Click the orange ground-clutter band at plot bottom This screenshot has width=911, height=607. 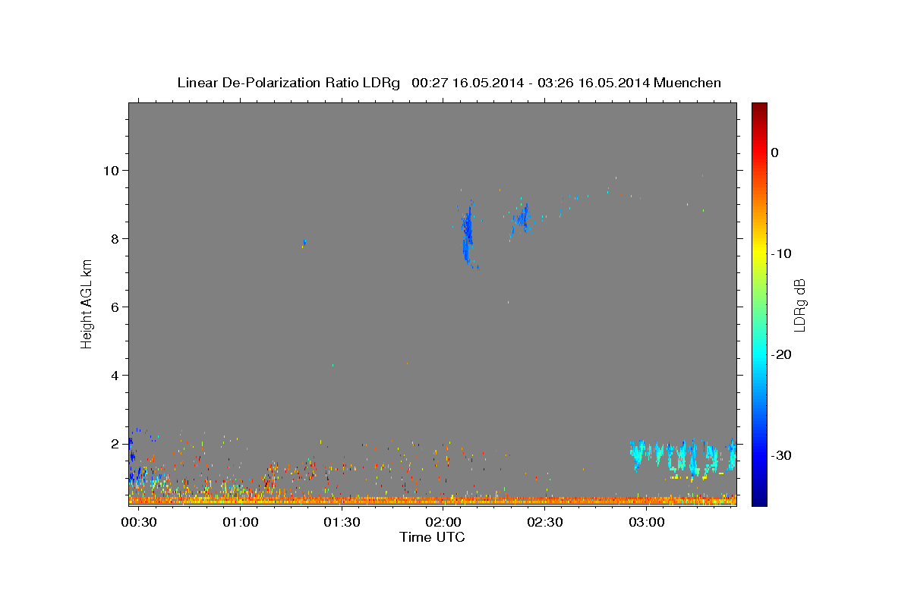pyautogui.click(x=433, y=500)
